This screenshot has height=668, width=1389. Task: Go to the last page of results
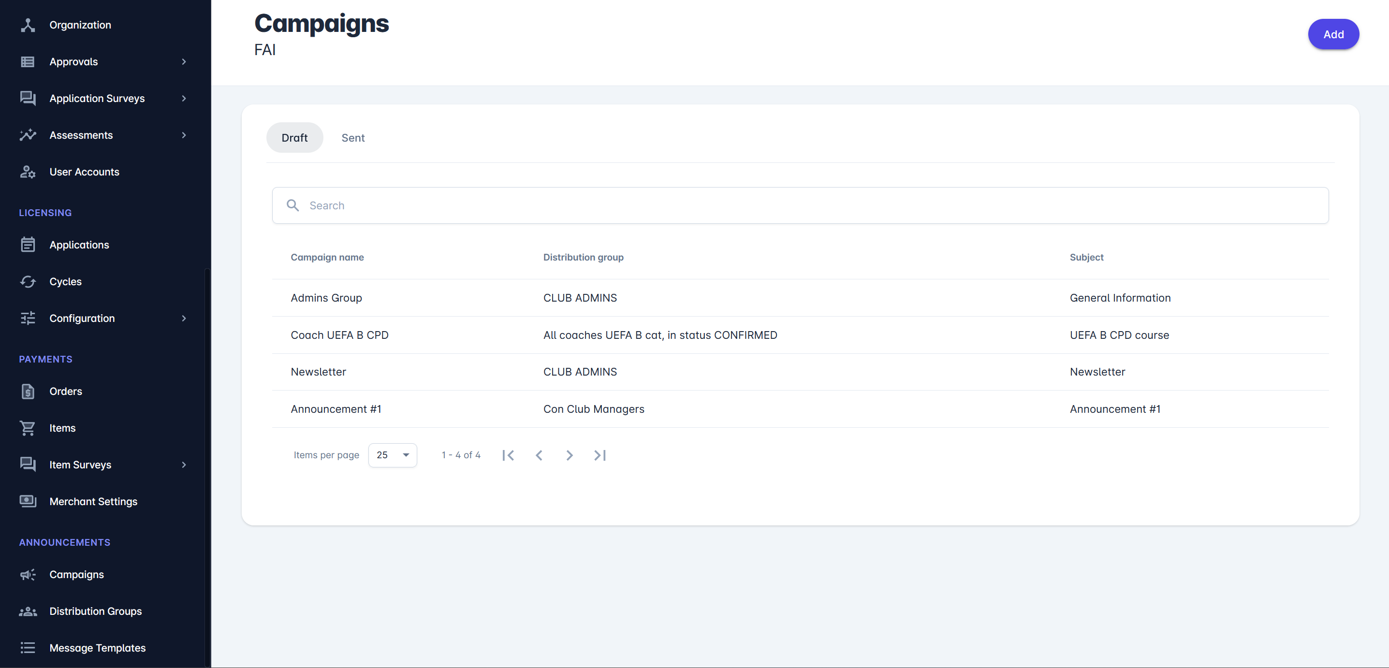pyautogui.click(x=599, y=456)
